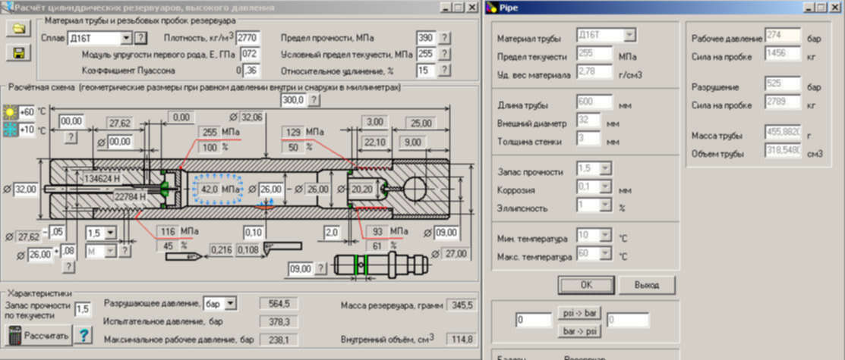Screen dimensions: 845x360
Task: Click the open folder icon
Action: tap(17, 30)
